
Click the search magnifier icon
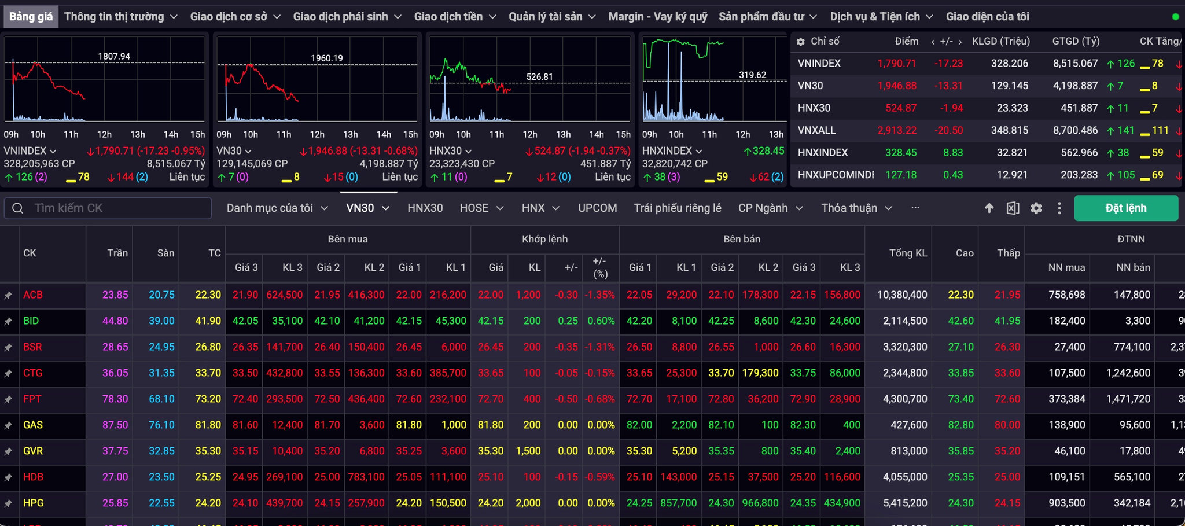click(18, 208)
